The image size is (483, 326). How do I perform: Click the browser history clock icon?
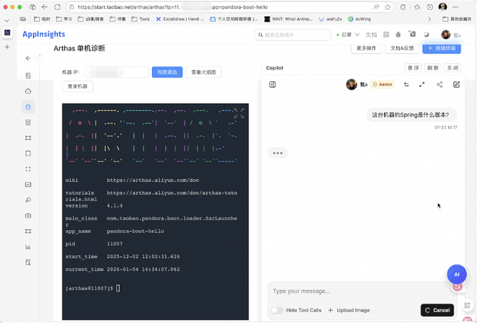pos(430,7)
